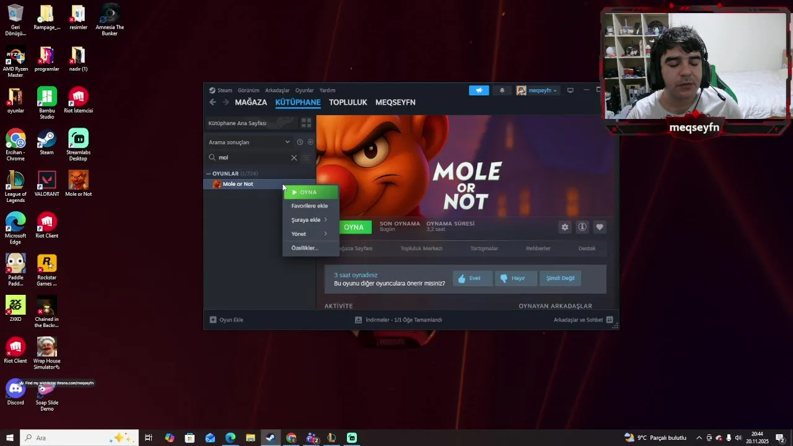Click Kütüphane Ana Sayfası button

pos(251,123)
